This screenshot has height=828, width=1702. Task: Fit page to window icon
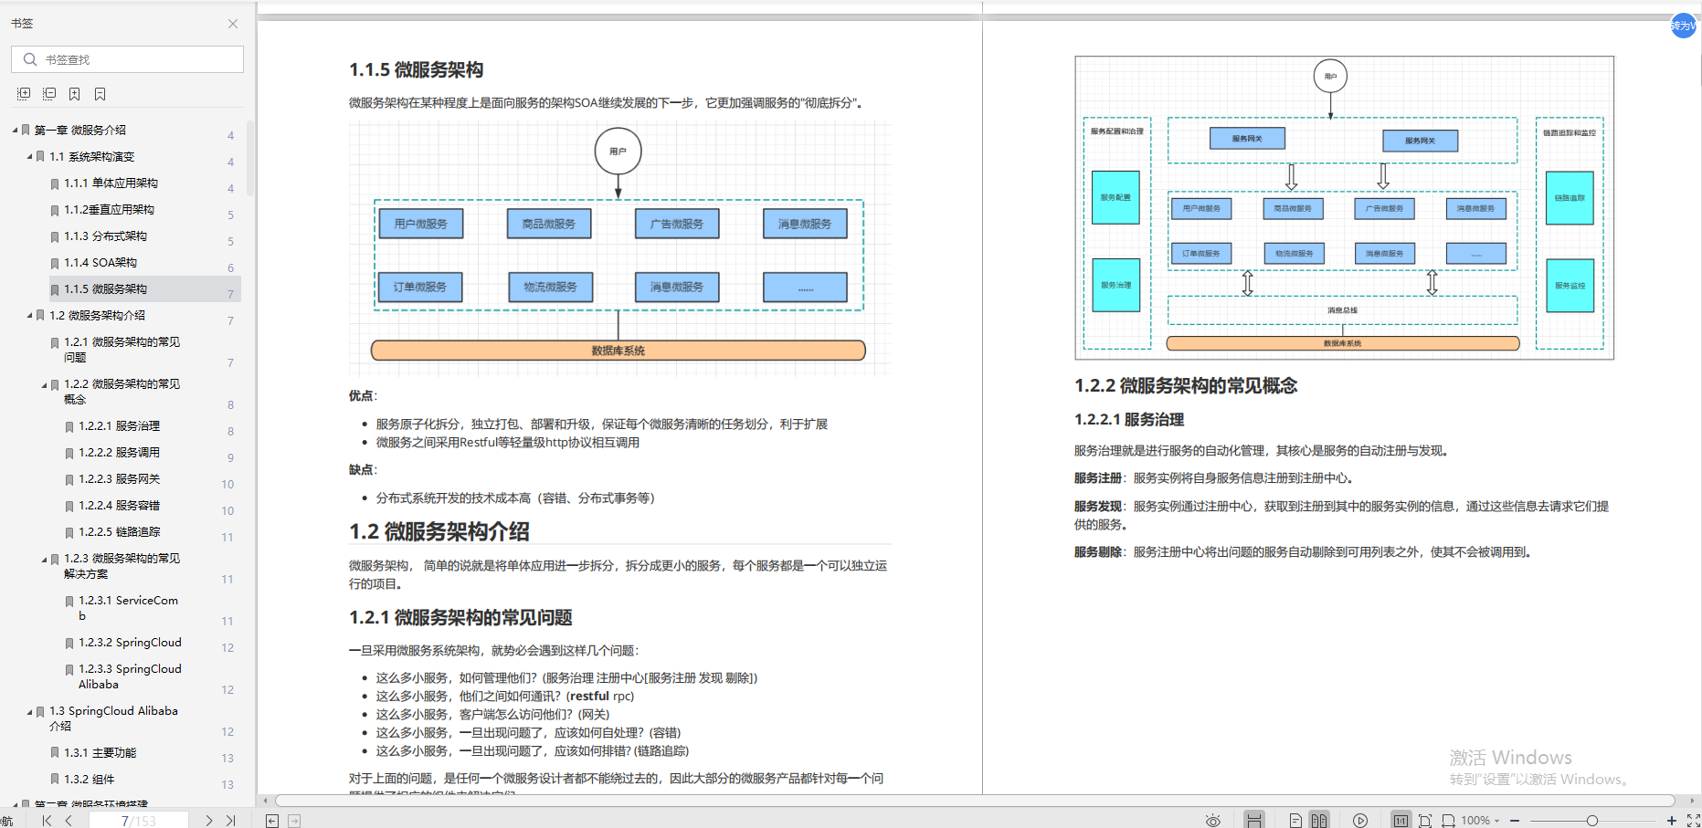coord(1425,821)
